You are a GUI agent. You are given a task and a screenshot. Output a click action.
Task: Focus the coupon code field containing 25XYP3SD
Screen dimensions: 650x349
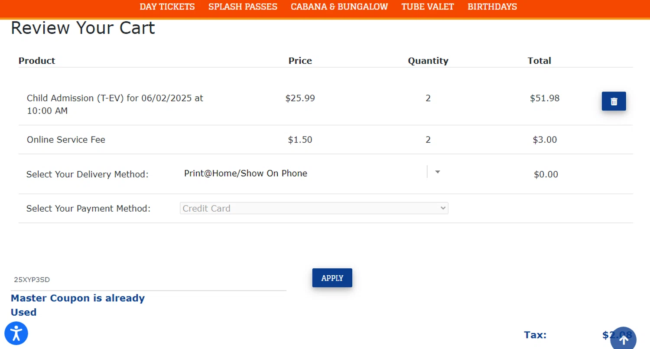tap(147, 280)
